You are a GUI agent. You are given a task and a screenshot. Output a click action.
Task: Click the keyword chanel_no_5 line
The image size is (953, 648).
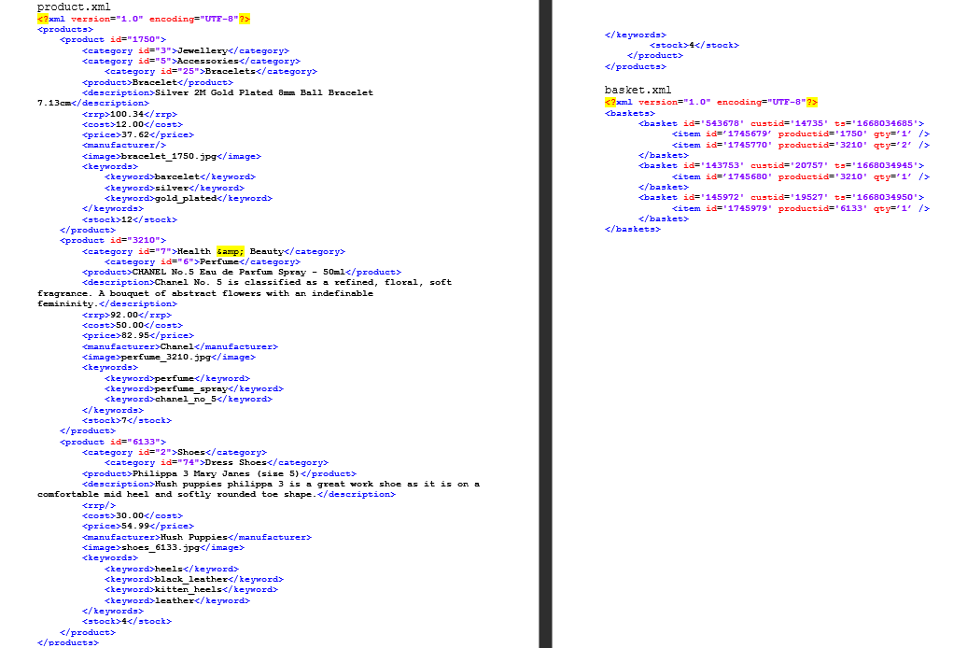(189, 400)
